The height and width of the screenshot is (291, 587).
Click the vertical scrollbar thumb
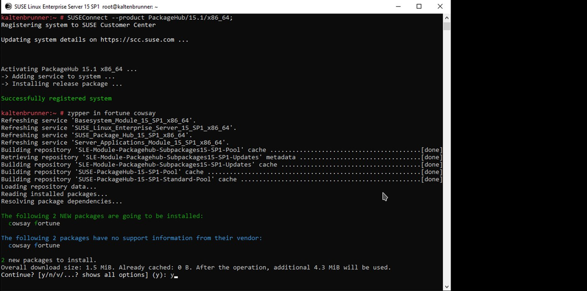tap(447, 26)
